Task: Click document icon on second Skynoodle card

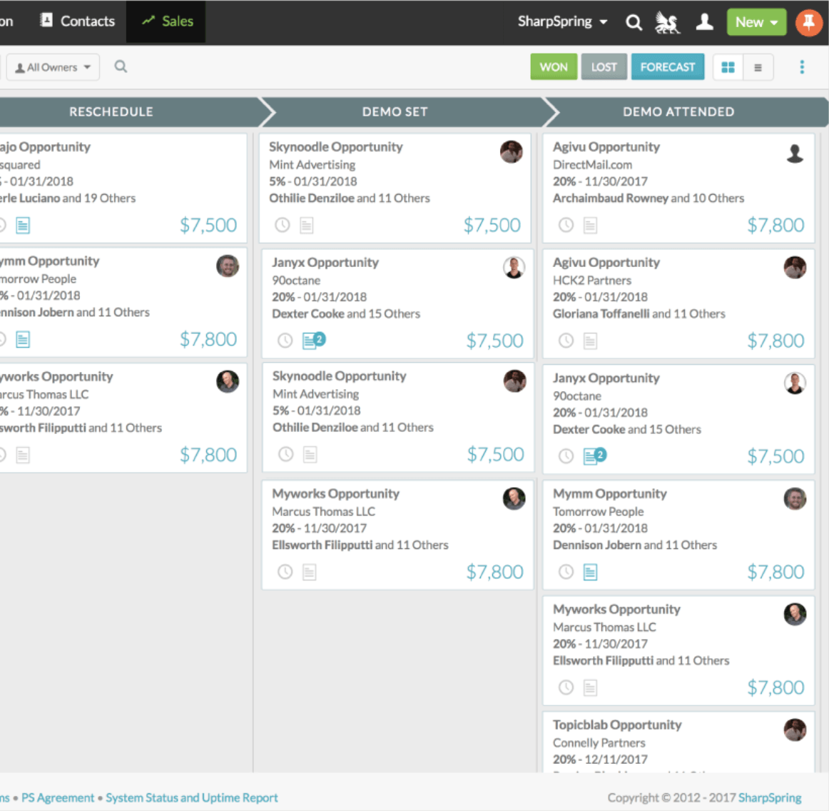Action: point(310,455)
